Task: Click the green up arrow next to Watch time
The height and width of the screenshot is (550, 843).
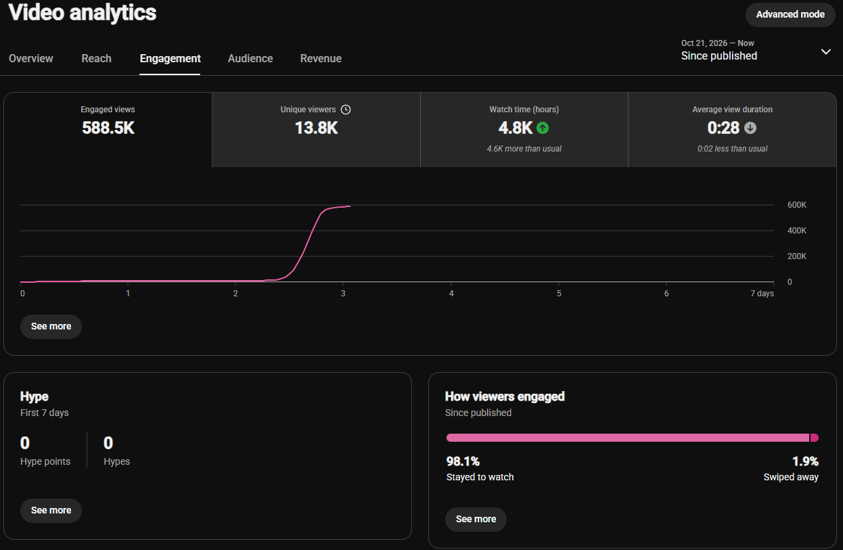Action: (542, 127)
